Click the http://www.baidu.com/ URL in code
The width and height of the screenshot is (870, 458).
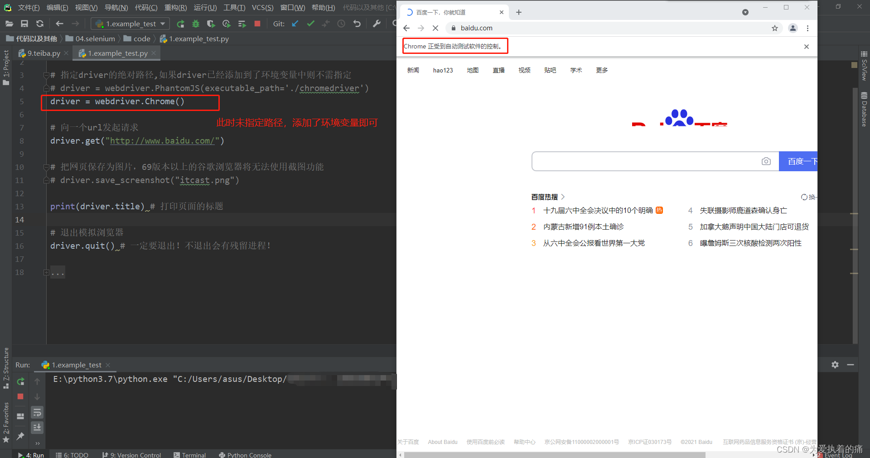162,141
